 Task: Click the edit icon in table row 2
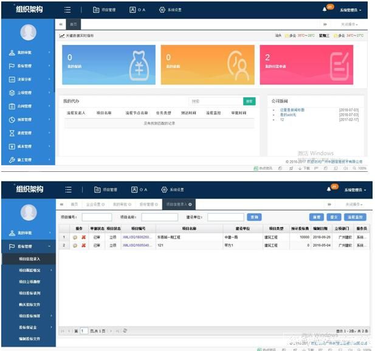pyautogui.click(x=75, y=245)
